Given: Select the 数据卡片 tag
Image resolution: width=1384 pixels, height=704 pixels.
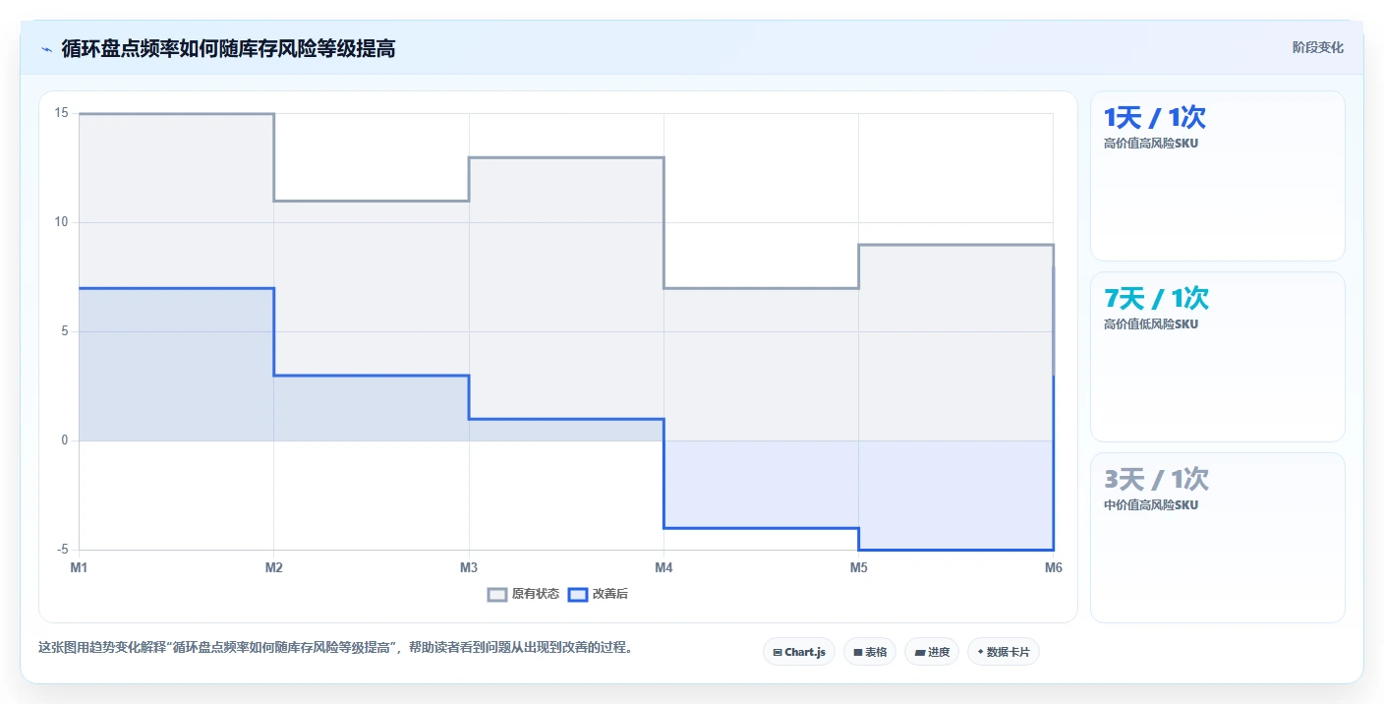Looking at the screenshot, I should [x=1004, y=652].
